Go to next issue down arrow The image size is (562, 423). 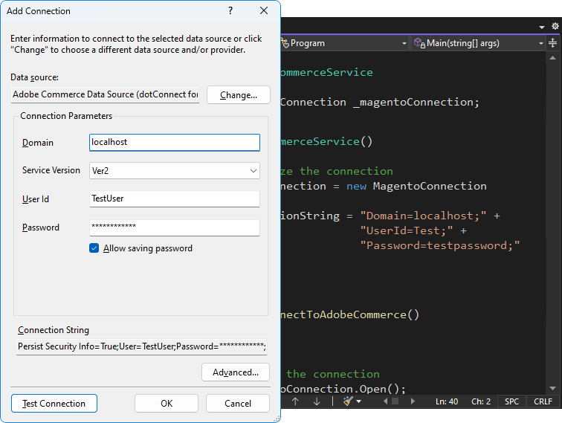[x=317, y=401]
